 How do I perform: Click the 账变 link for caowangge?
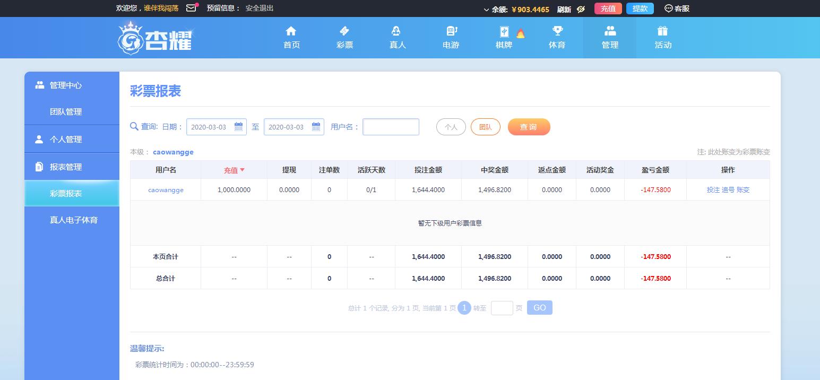point(743,190)
